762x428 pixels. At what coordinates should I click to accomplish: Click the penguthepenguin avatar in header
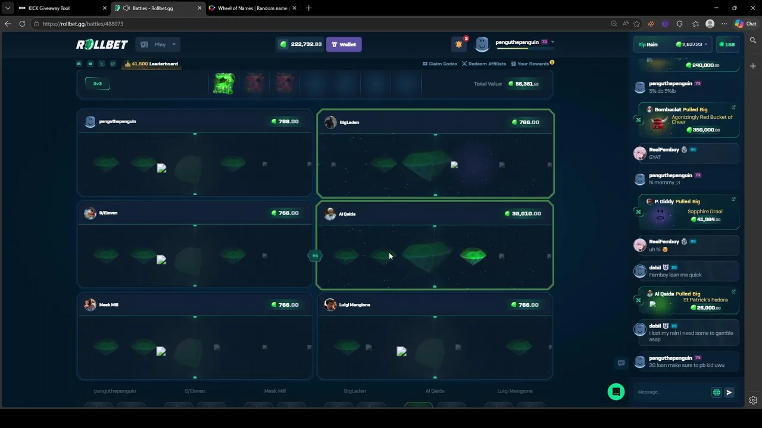click(x=482, y=44)
